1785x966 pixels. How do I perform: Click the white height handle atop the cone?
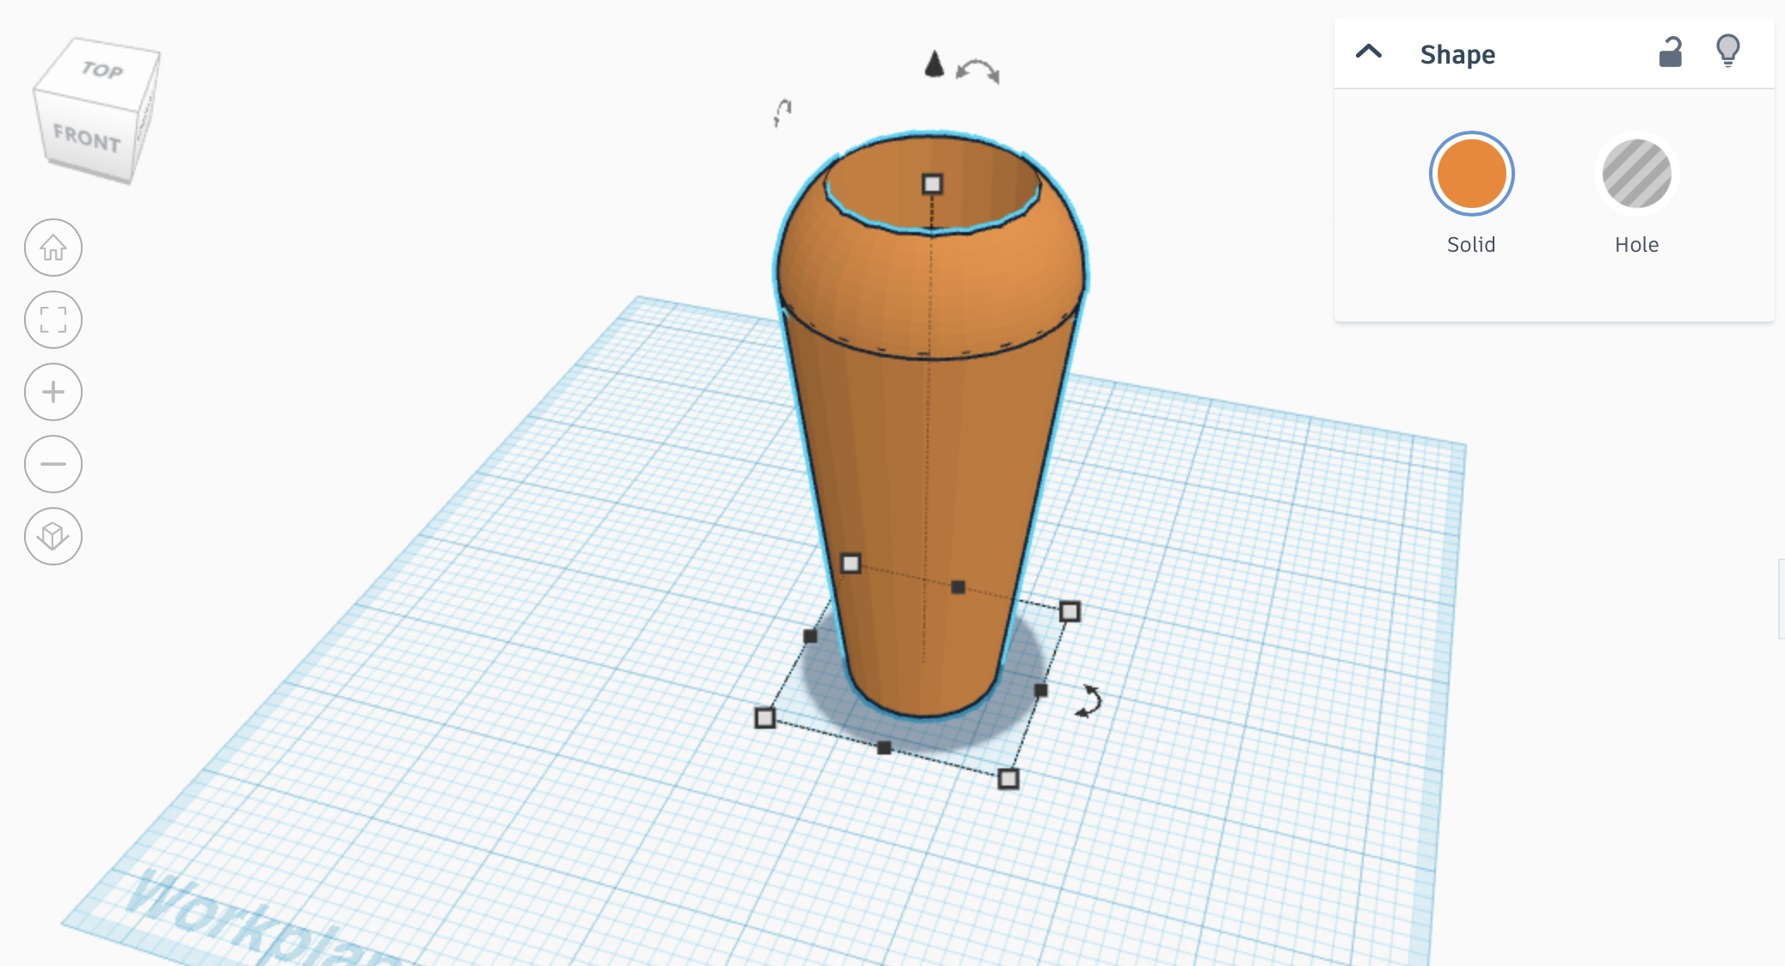pyautogui.click(x=932, y=182)
